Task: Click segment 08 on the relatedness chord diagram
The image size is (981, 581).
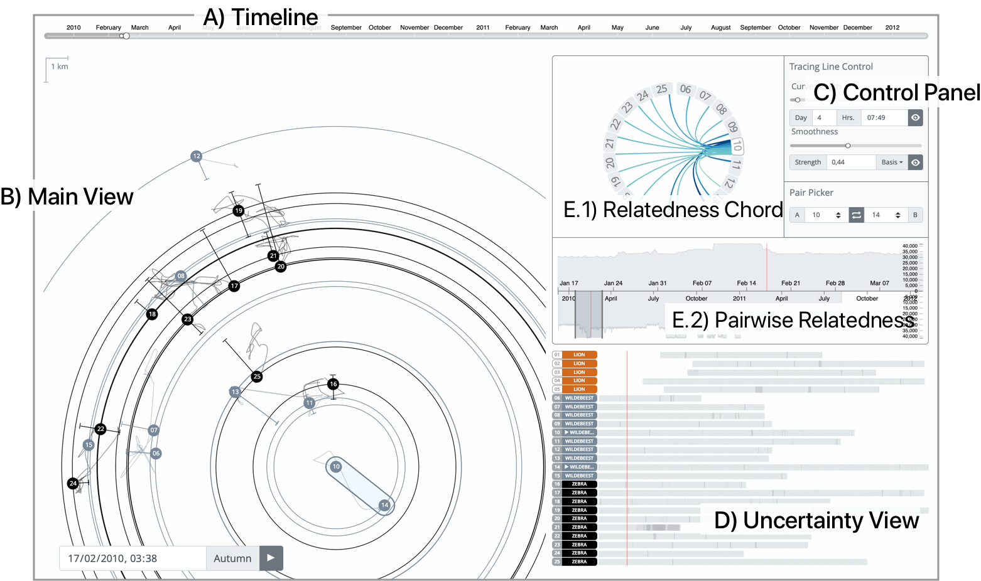Action: [721, 109]
